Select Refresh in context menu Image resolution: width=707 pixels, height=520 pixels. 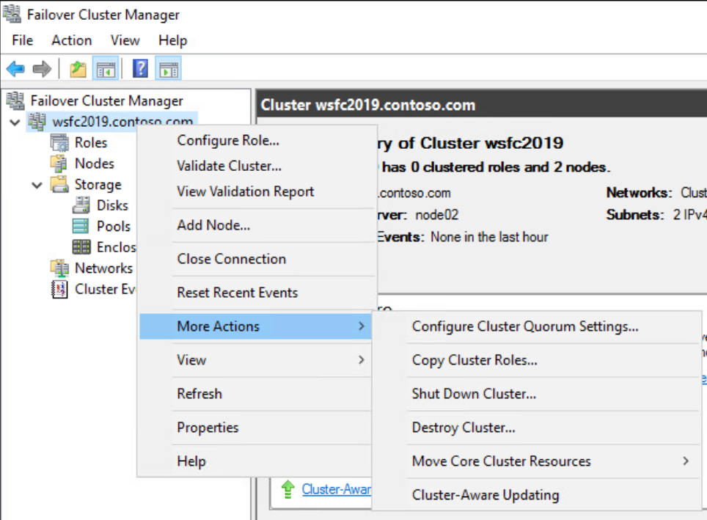(x=256, y=394)
